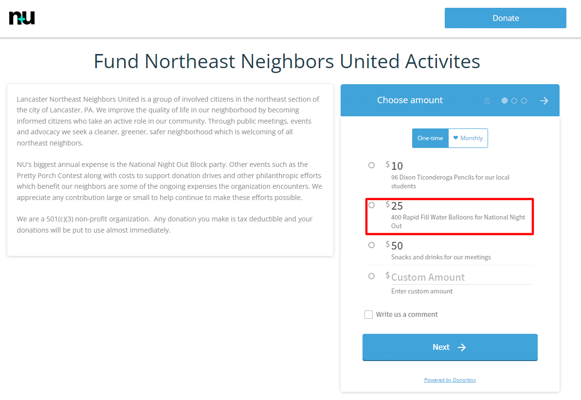
Task: Click the Next button
Action: (x=450, y=347)
